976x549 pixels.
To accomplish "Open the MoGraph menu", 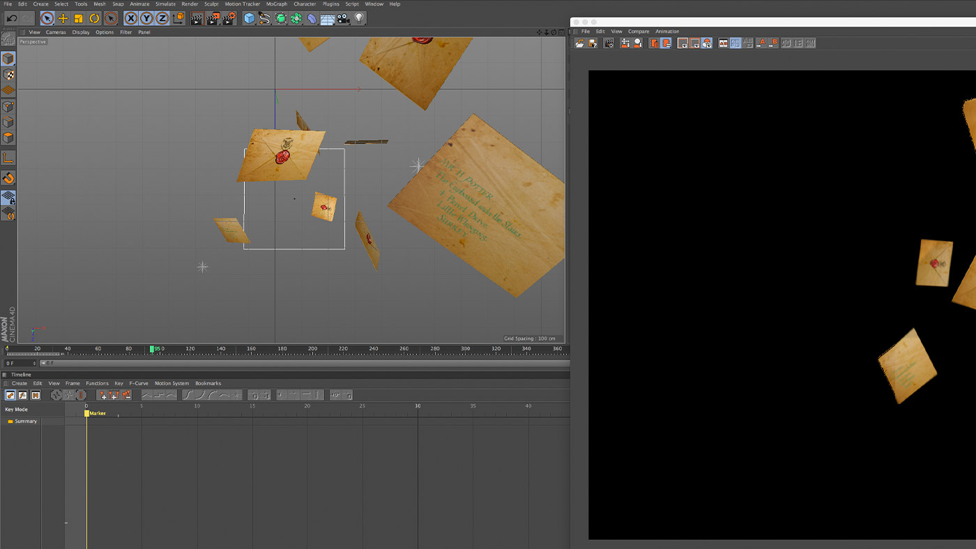I will [x=277, y=4].
